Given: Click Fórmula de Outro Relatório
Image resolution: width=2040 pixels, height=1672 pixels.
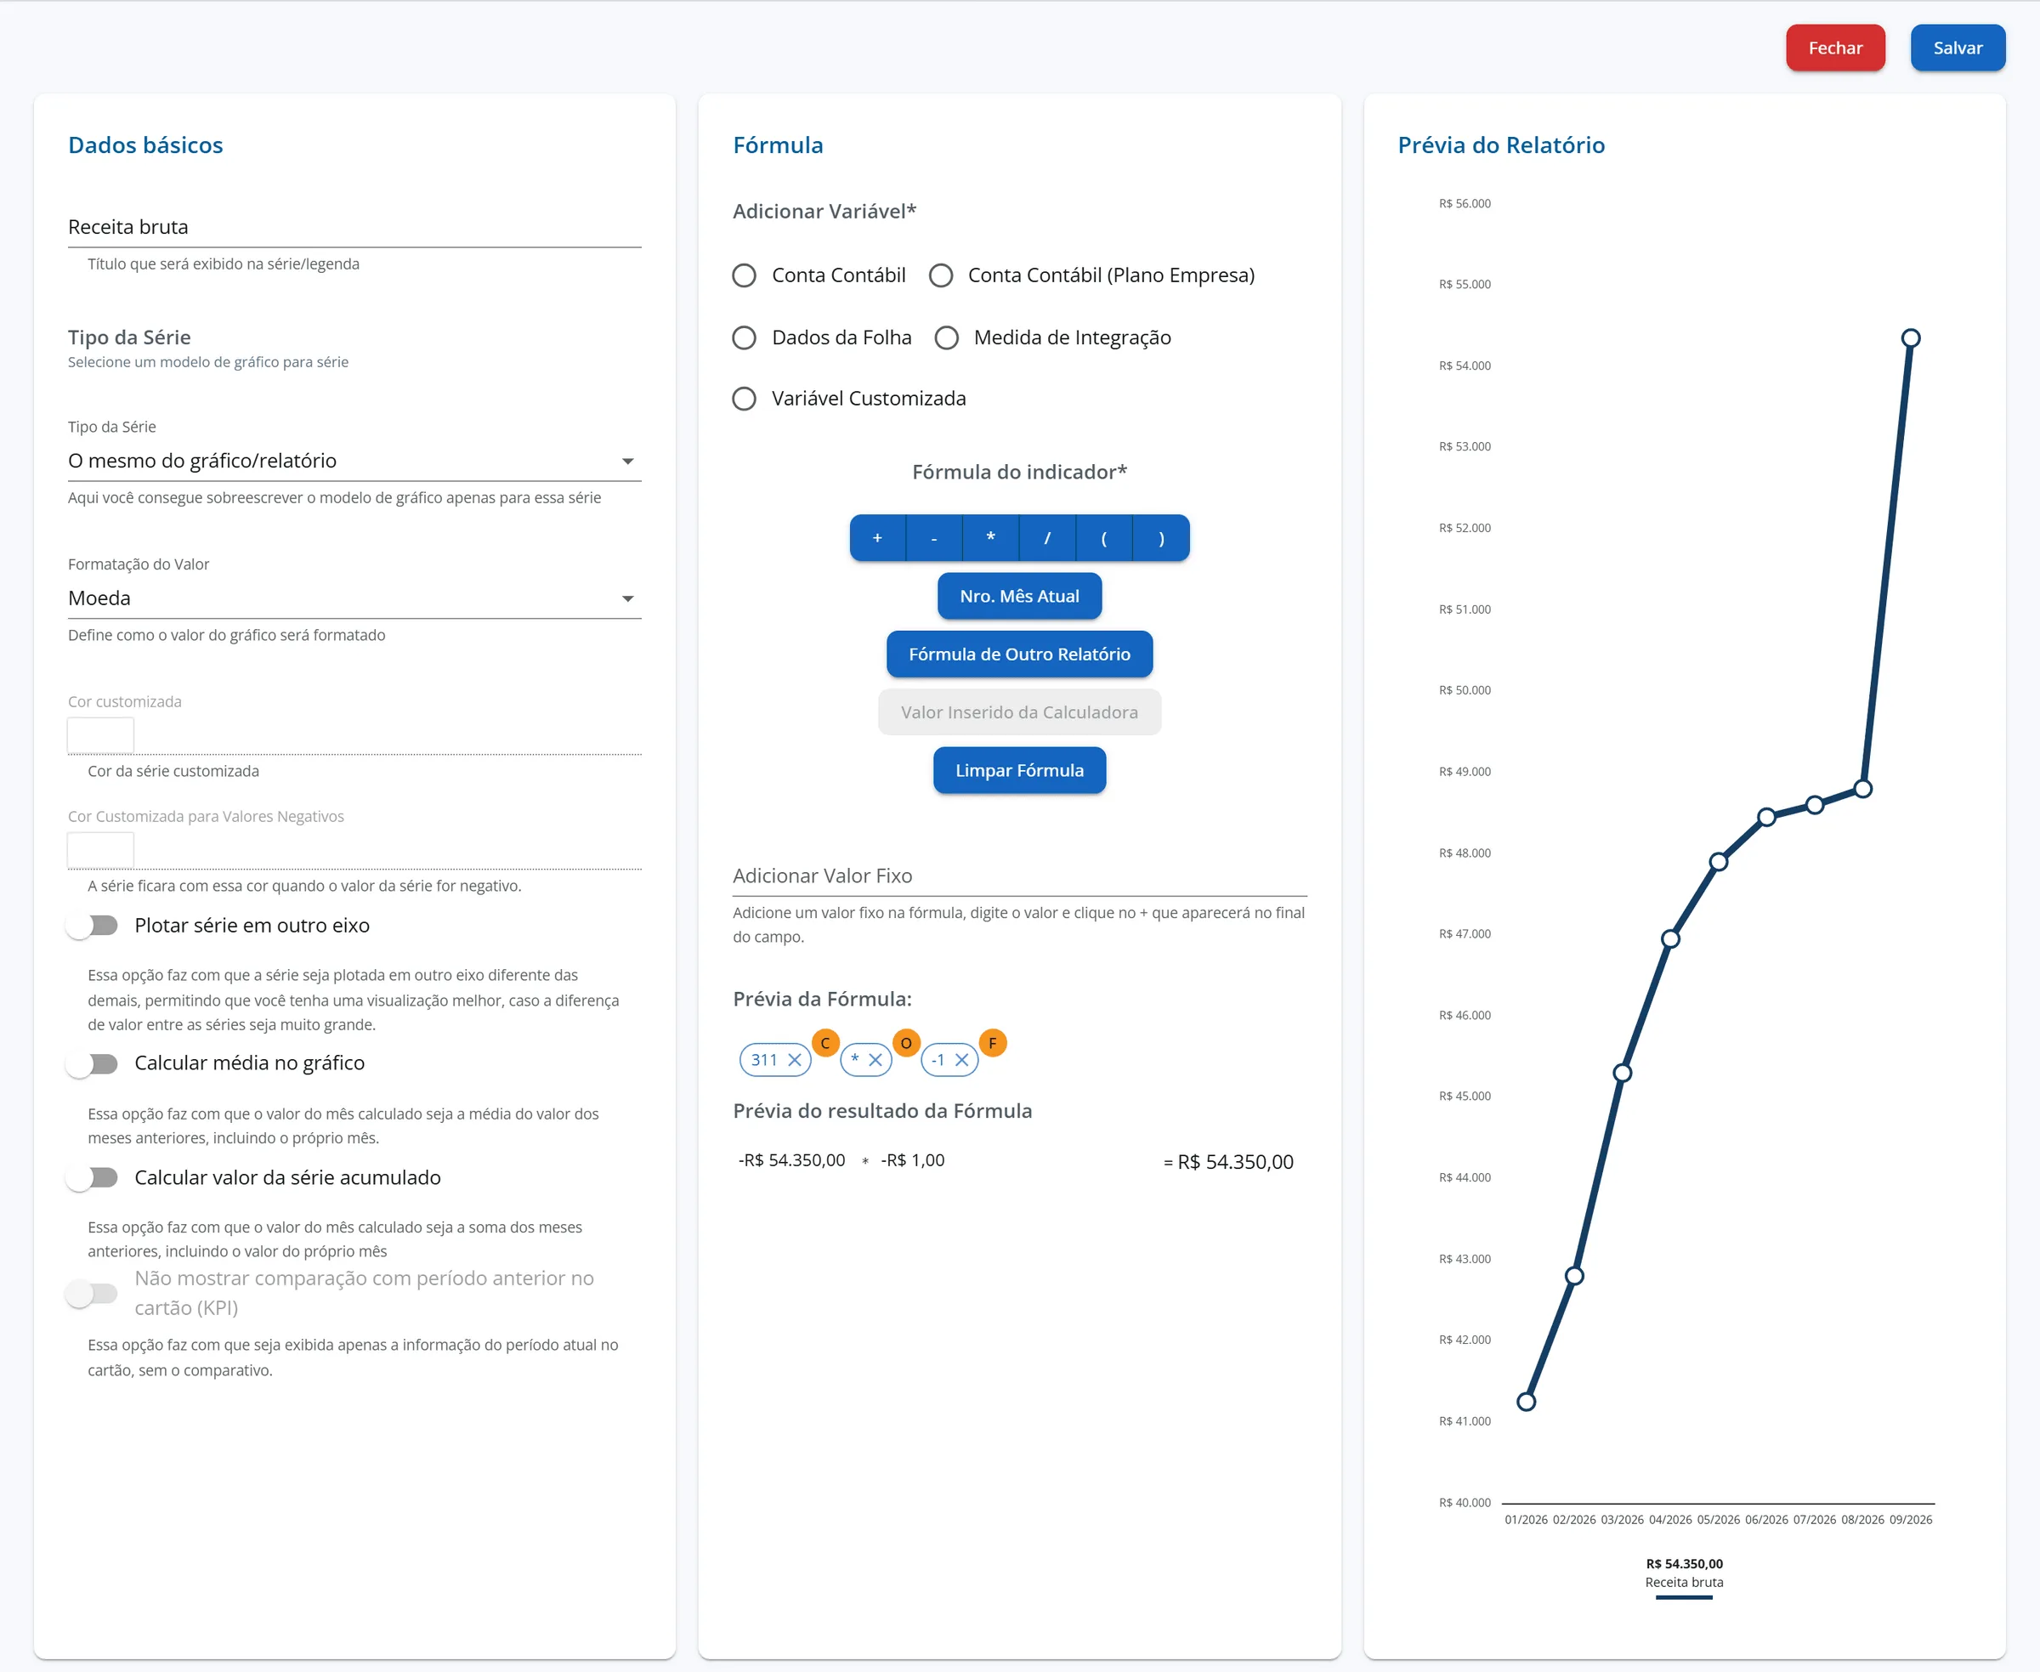Looking at the screenshot, I should (x=1019, y=654).
